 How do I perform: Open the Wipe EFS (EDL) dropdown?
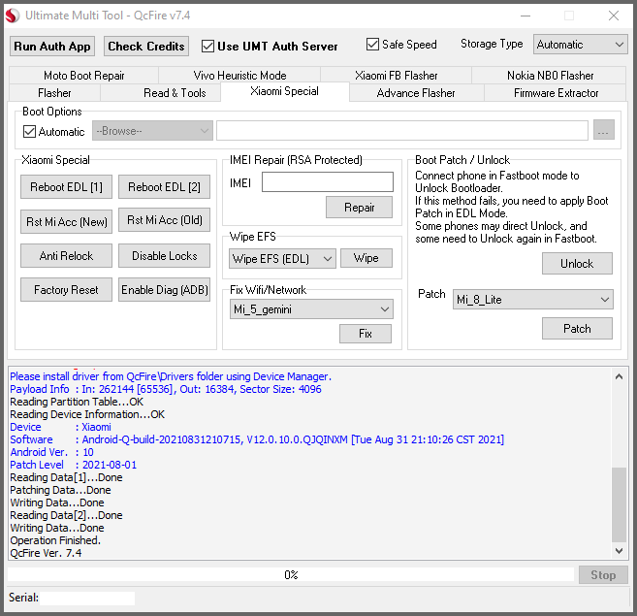(x=282, y=259)
